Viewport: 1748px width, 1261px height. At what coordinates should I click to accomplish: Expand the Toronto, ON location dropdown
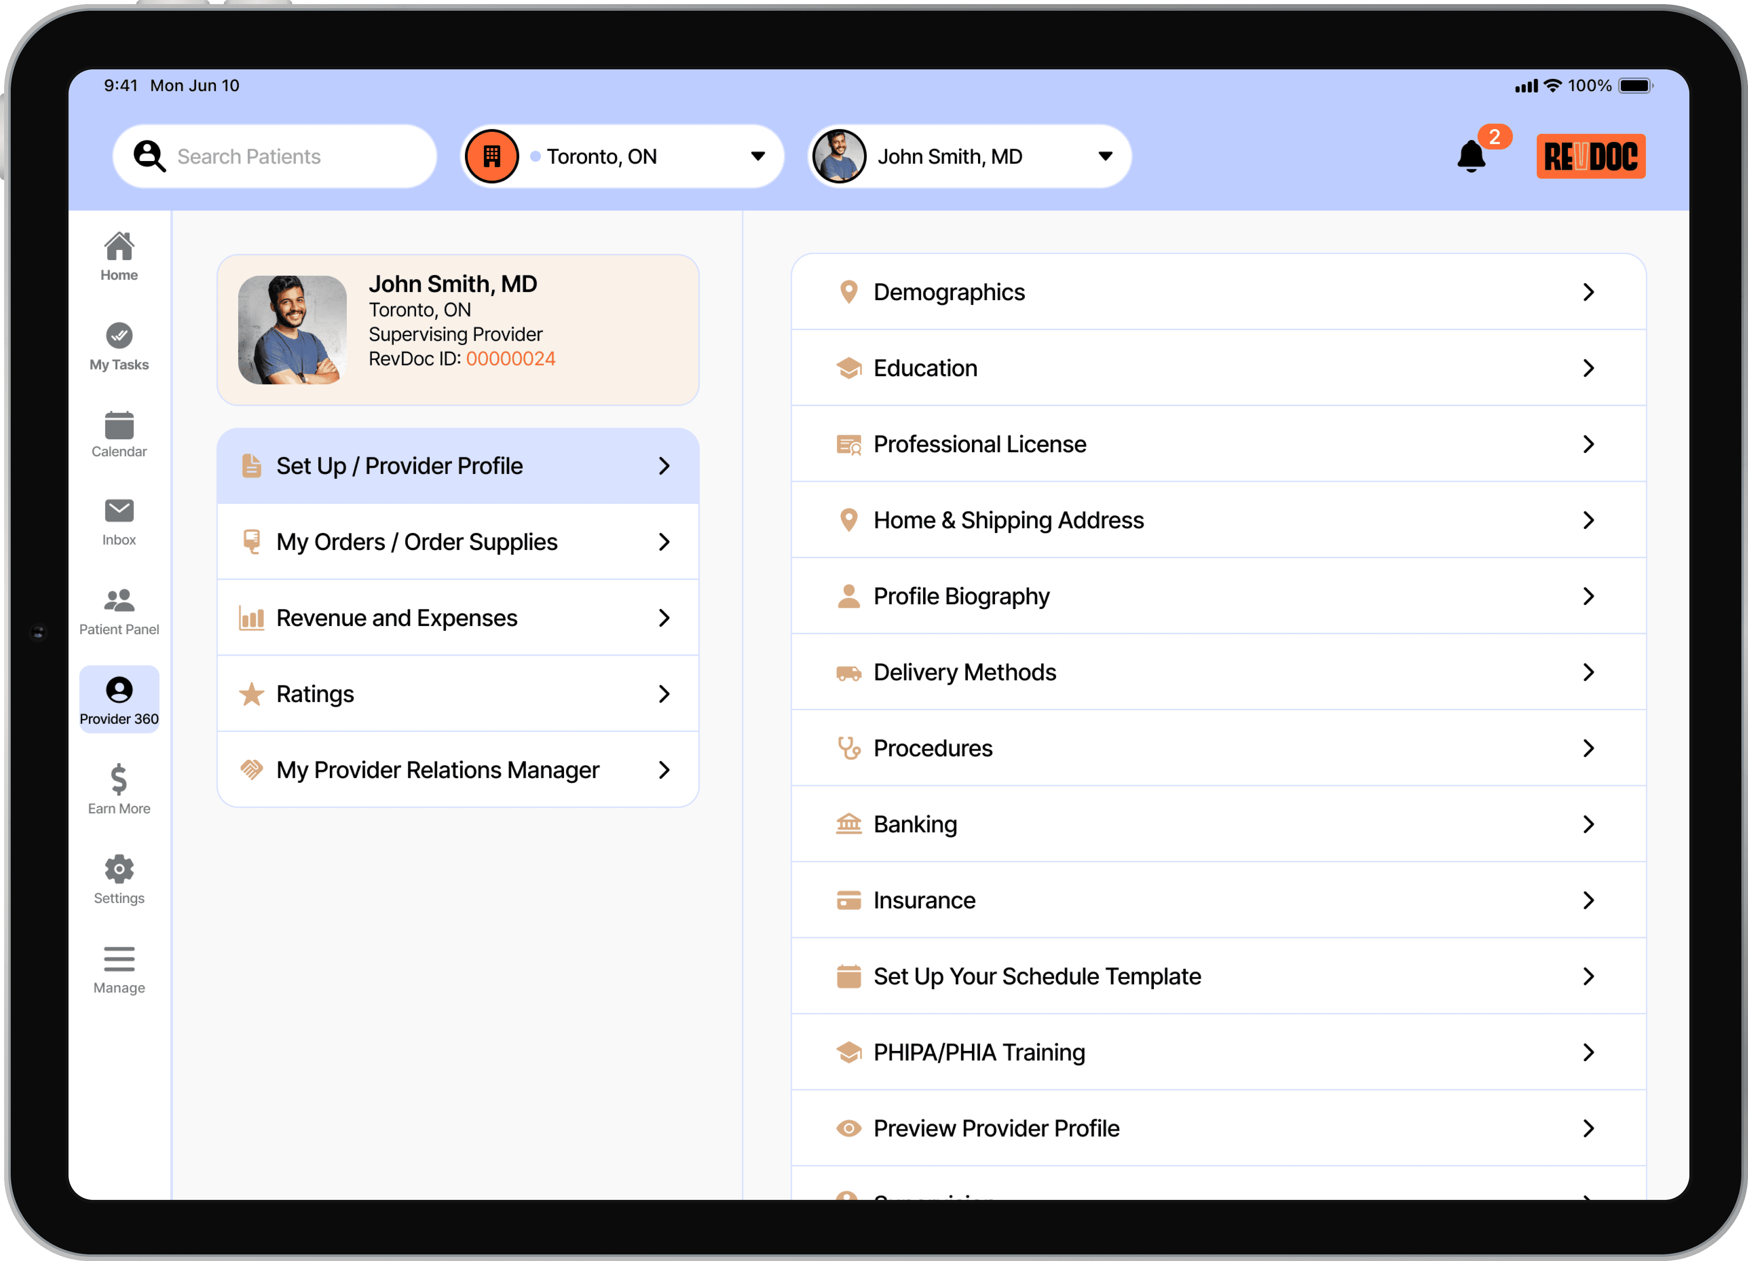(x=758, y=156)
